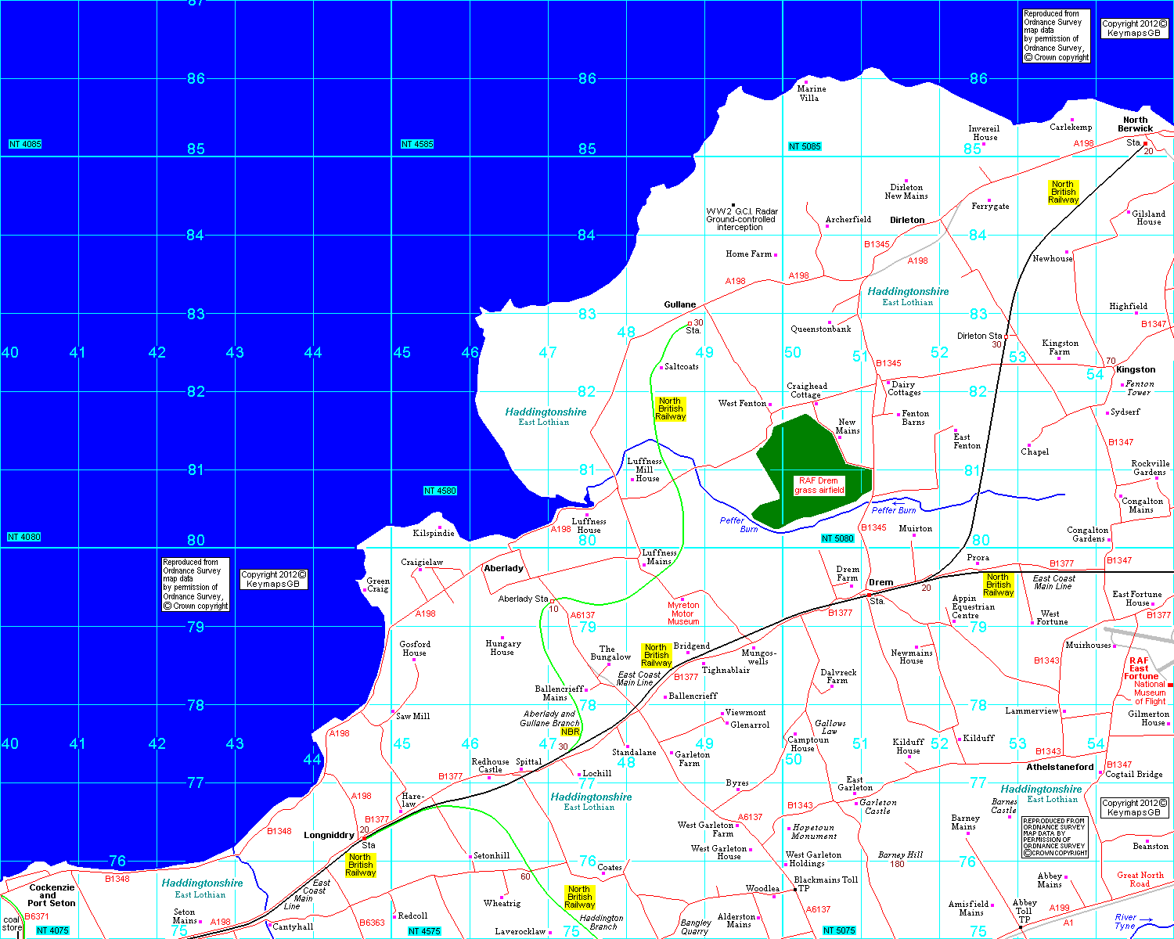Click the NT 4585 grid reference tag
The image size is (1174, 939).
pyautogui.click(x=417, y=144)
